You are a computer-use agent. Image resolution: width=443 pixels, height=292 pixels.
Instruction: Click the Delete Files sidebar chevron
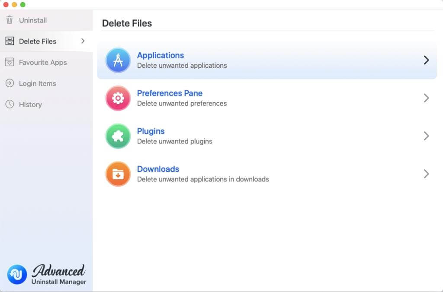[x=83, y=41]
